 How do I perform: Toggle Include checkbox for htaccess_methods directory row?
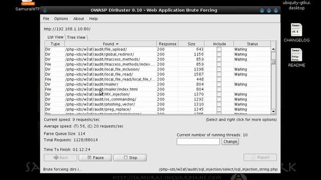point(219,59)
